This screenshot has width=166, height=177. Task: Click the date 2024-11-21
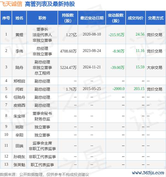(x=92, y=67)
